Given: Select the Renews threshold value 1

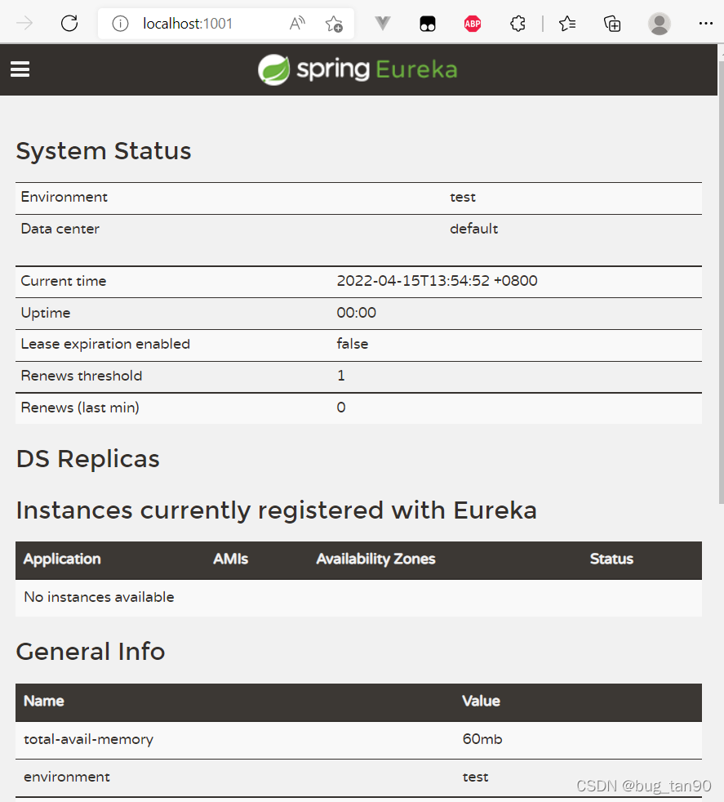Looking at the screenshot, I should pyautogui.click(x=341, y=376).
